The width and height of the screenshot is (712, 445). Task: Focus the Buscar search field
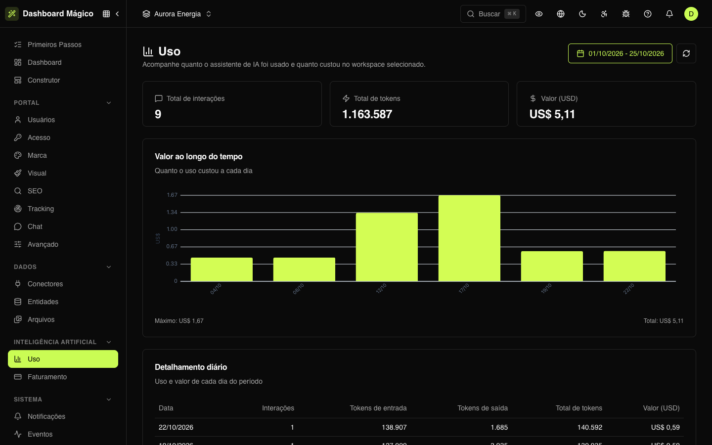pos(493,14)
